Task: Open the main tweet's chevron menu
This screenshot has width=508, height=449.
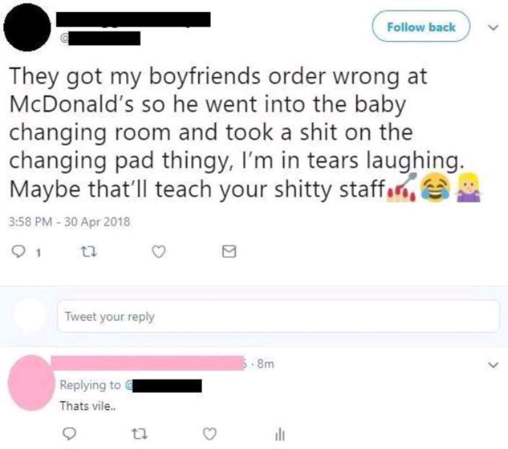Action: point(493,28)
